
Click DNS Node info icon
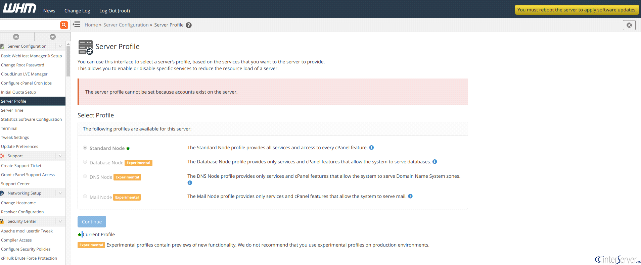[190, 183]
